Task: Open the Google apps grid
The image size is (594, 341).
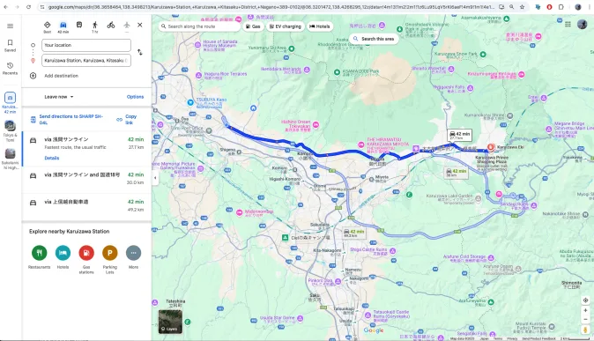Action: tap(568, 25)
